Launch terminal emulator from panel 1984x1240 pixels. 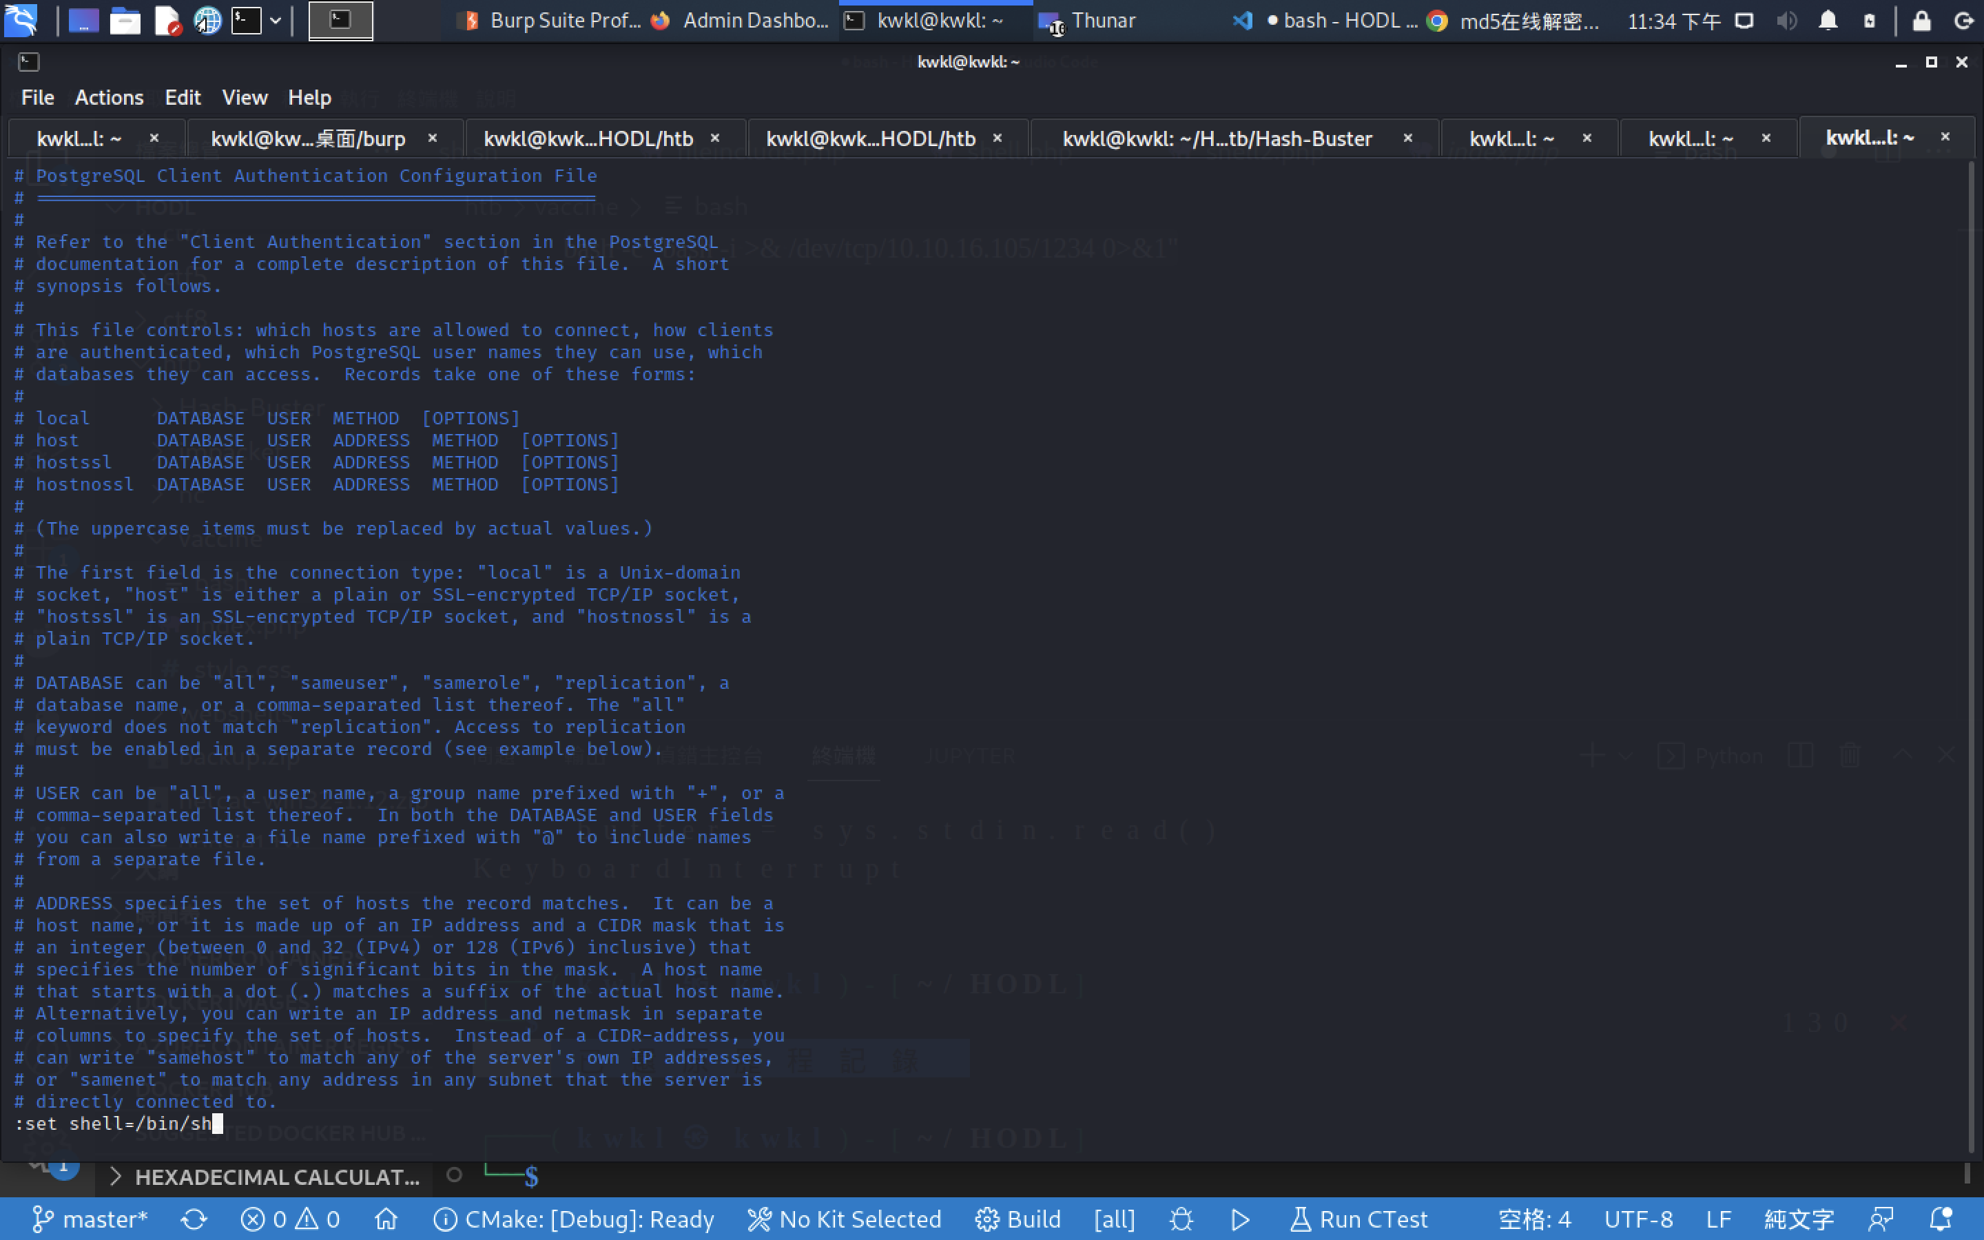246,21
